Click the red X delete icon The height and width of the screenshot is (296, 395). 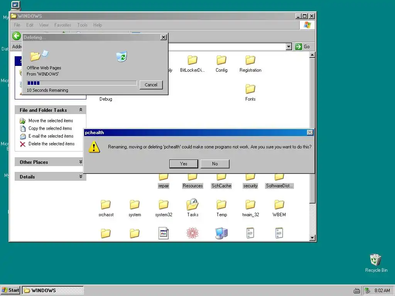23,144
